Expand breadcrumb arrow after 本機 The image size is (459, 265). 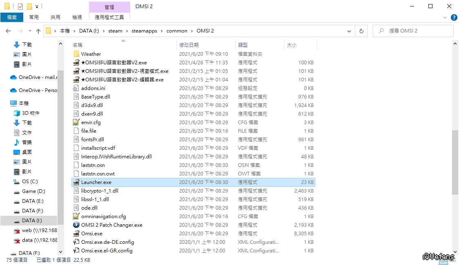[74, 31]
